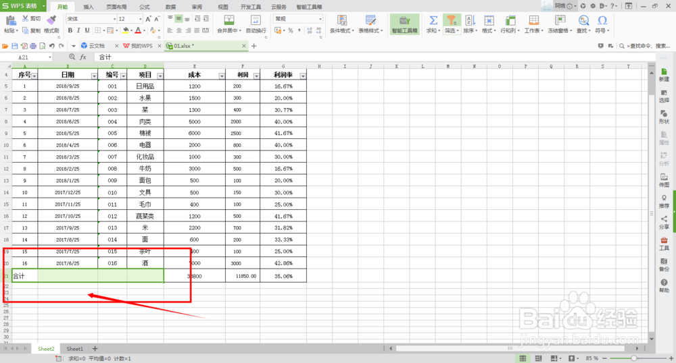Click the Freeze Panes (冻结窗格) icon
Image resolution: width=676 pixels, height=363 pixels.
pos(560,20)
